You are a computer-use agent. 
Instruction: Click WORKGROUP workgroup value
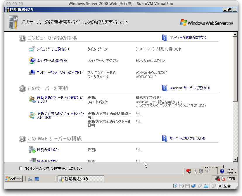[146, 77]
